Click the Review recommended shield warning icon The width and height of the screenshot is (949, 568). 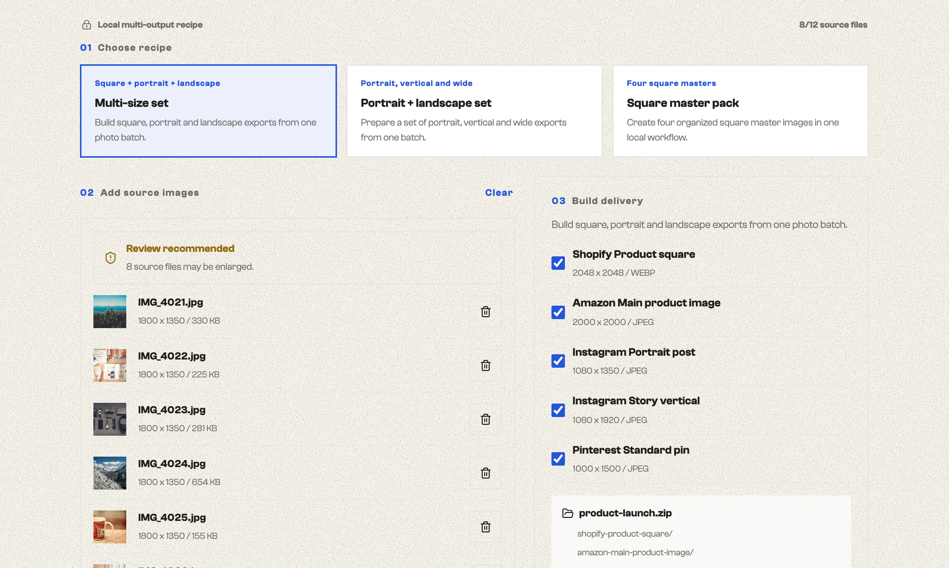click(111, 257)
